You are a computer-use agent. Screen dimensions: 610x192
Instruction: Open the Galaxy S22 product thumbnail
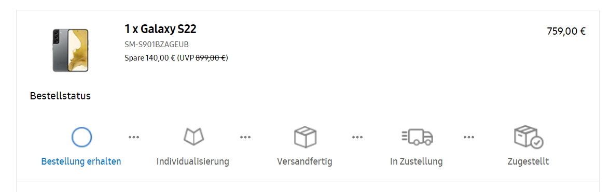[x=71, y=50]
